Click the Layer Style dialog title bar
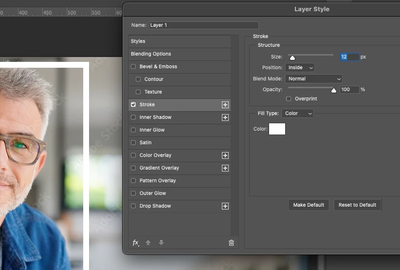400x270 pixels. pos(261,9)
